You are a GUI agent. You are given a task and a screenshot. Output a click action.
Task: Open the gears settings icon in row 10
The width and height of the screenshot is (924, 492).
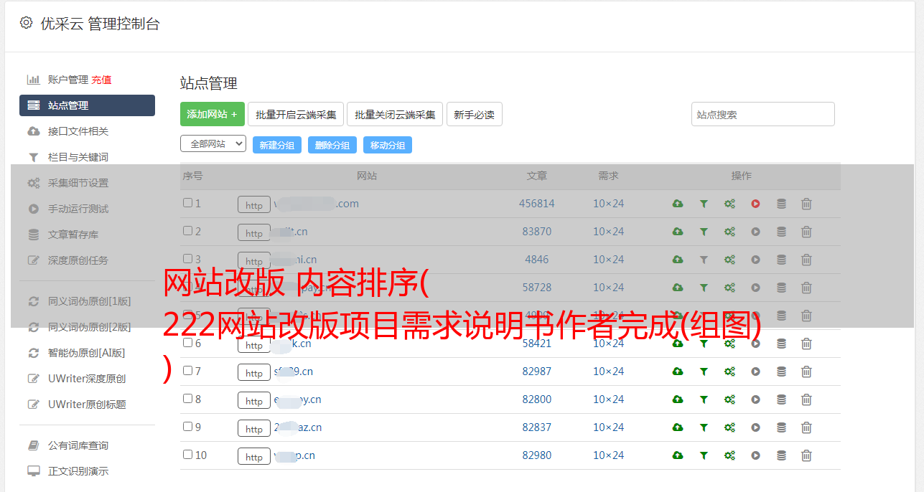729,455
